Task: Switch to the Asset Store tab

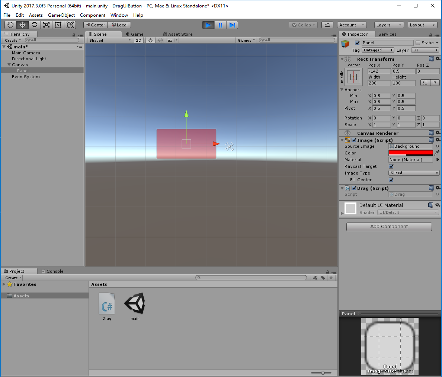Action: 178,34
